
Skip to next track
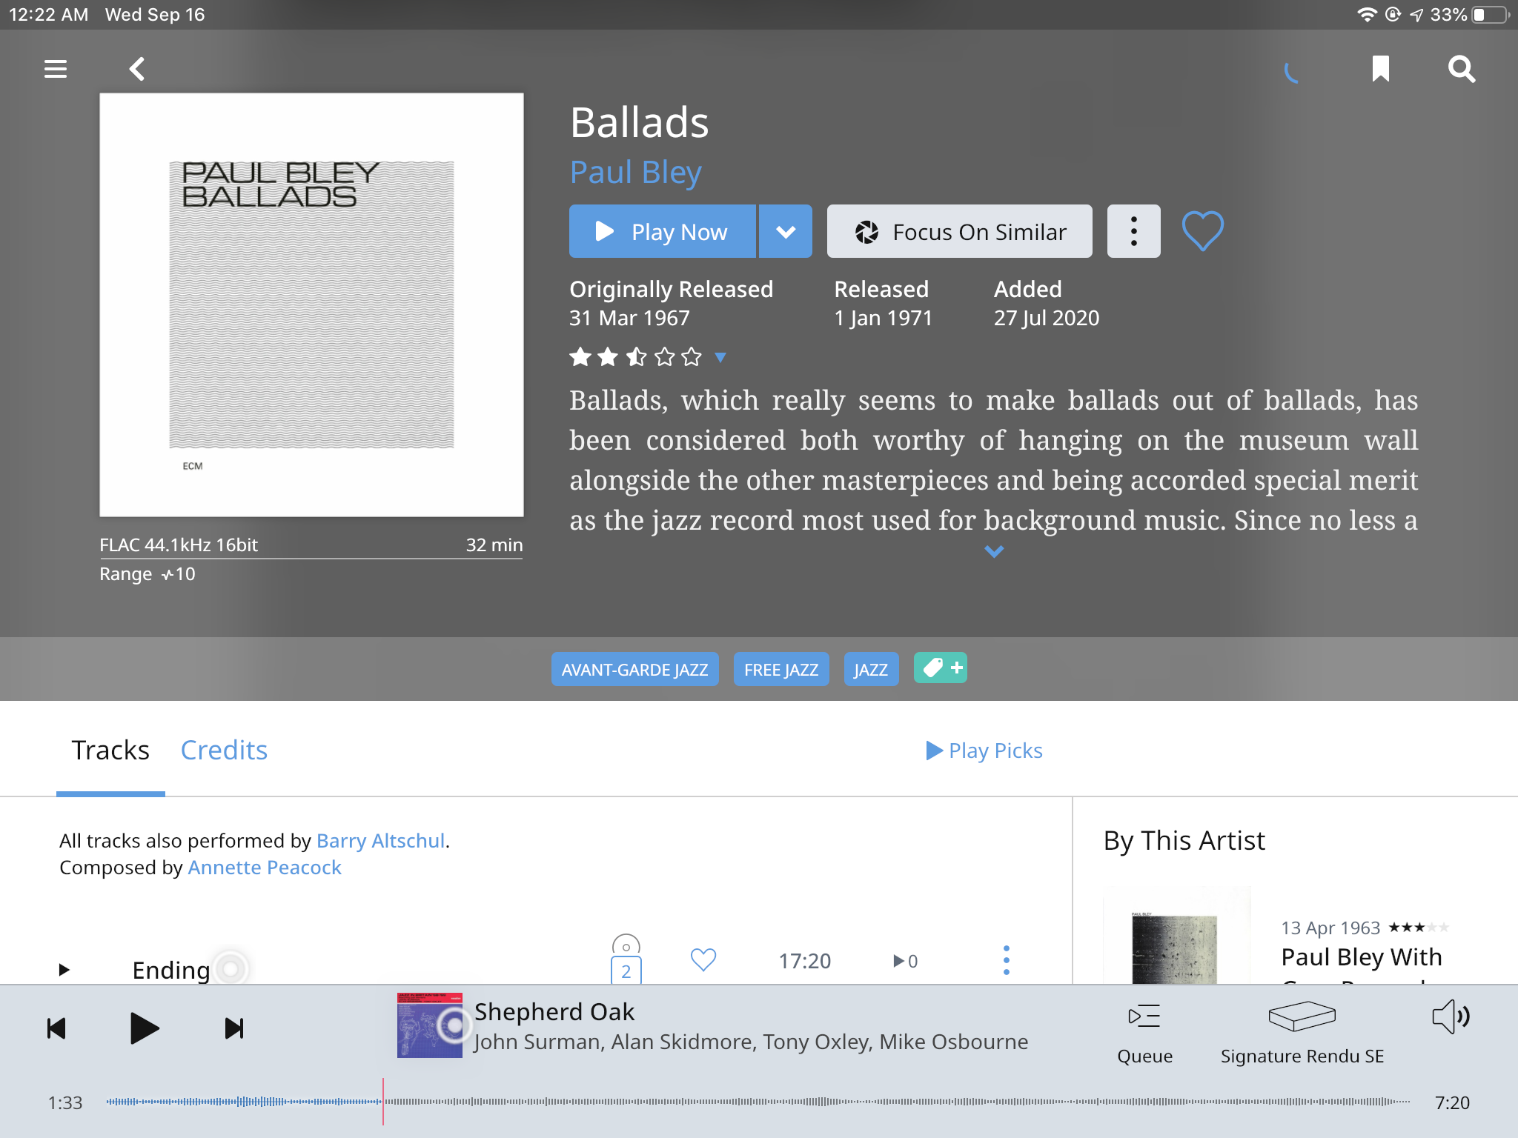pos(233,1028)
